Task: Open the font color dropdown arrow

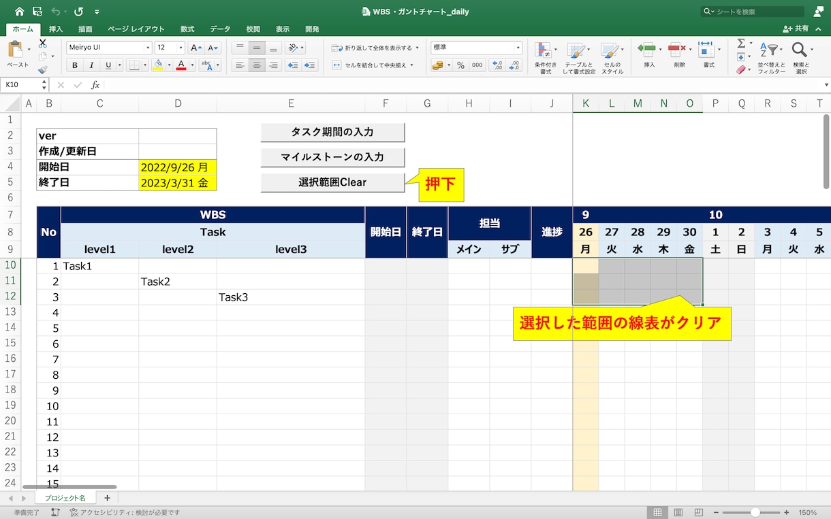Action: tap(191, 65)
